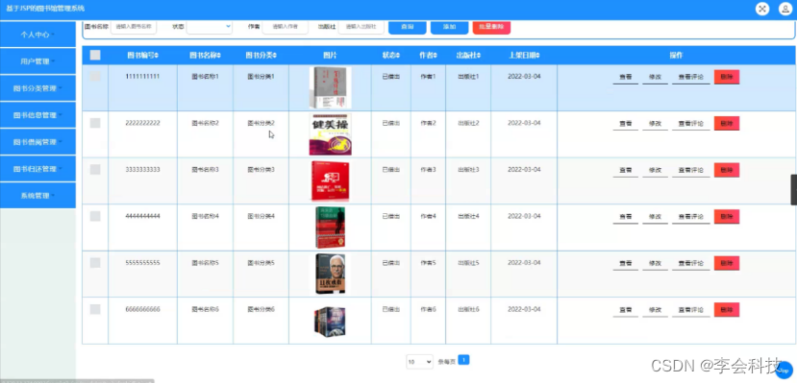This screenshot has width=797, height=383.
Task: Check the row checkbox for 5555555555
Action: click(95, 263)
